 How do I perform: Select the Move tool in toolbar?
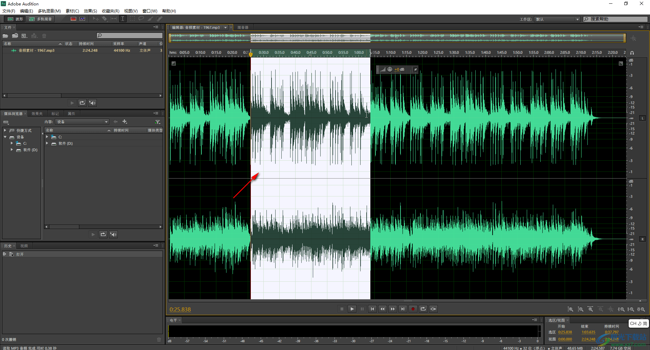click(x=96, y=19)
